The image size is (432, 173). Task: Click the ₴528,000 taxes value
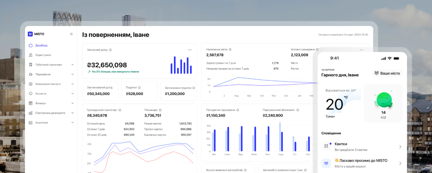click(x=134, y=94)
